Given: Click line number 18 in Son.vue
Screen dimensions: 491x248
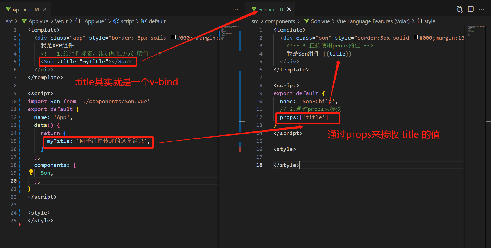Looking at the screenshot, I should click(259, 165).
